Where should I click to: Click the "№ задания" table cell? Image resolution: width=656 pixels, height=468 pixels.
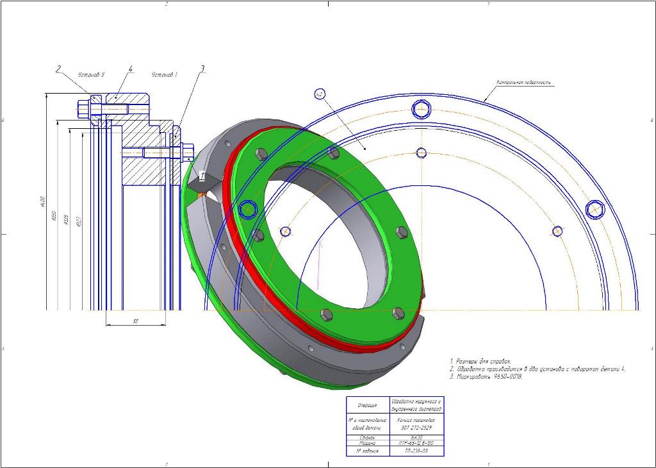pos(367,451)
